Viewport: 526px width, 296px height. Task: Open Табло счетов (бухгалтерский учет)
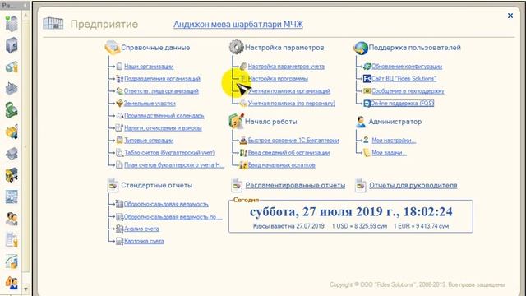(x=169, y=153)
